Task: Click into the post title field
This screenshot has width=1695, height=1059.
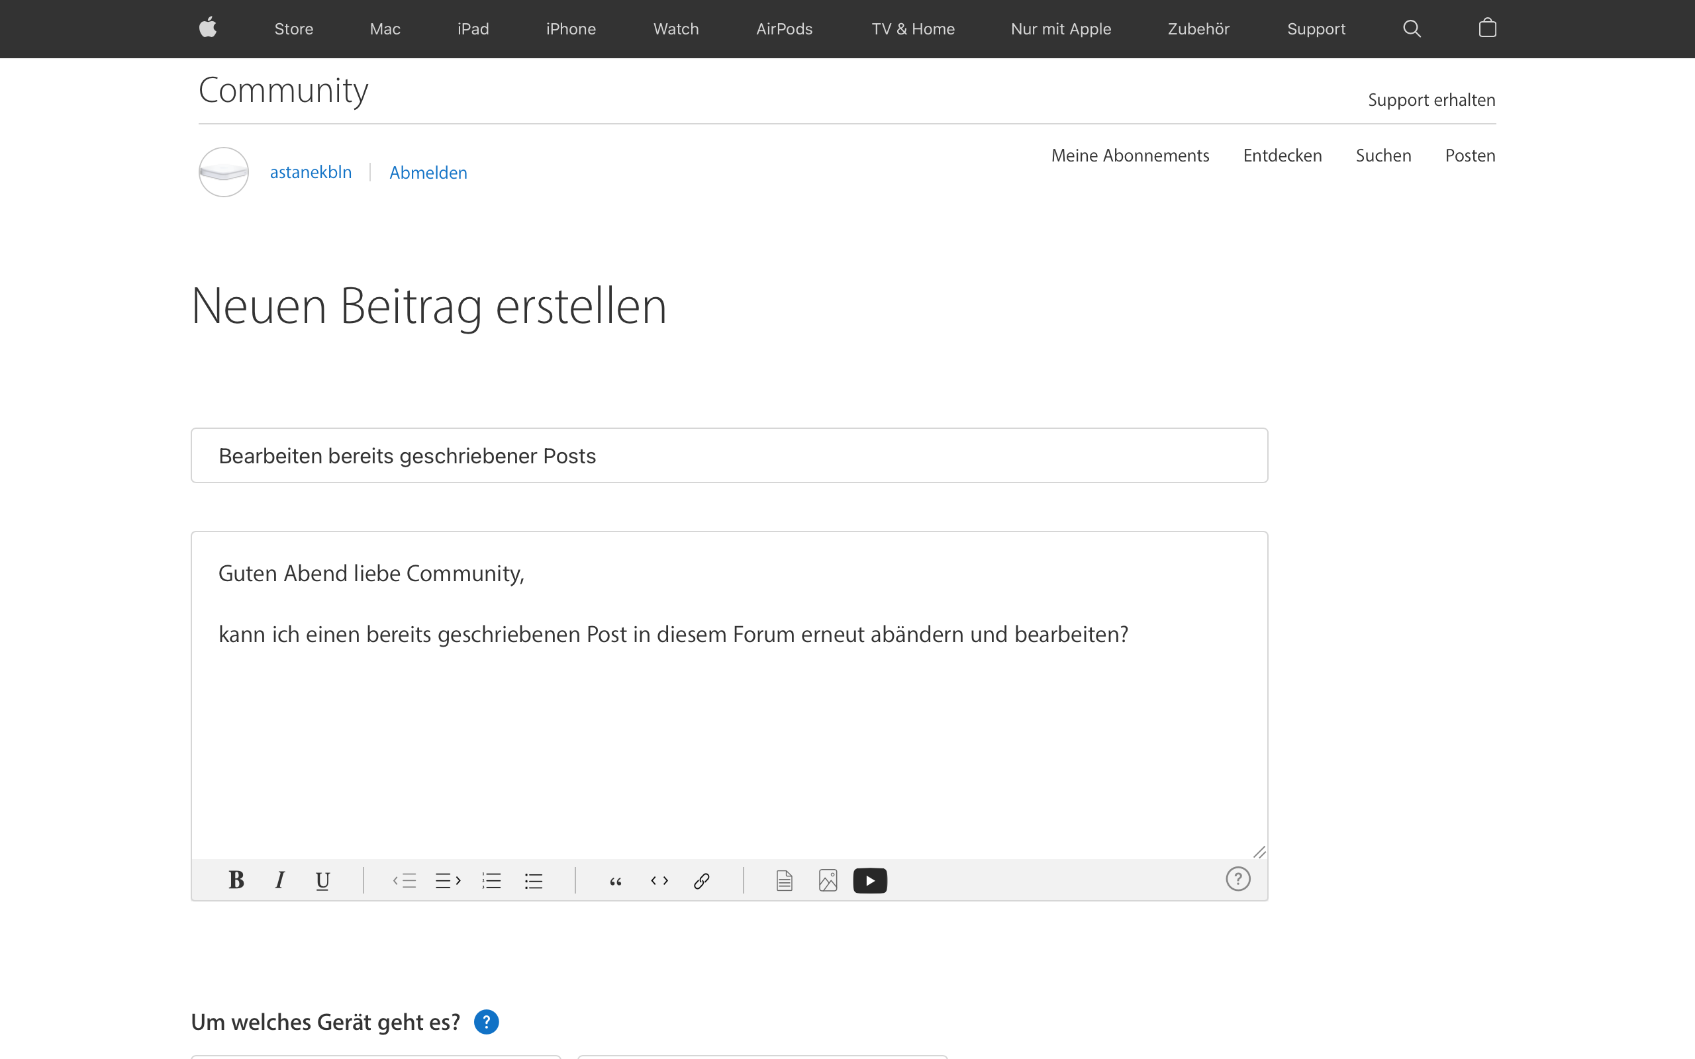Action: [x=728, y=455]
